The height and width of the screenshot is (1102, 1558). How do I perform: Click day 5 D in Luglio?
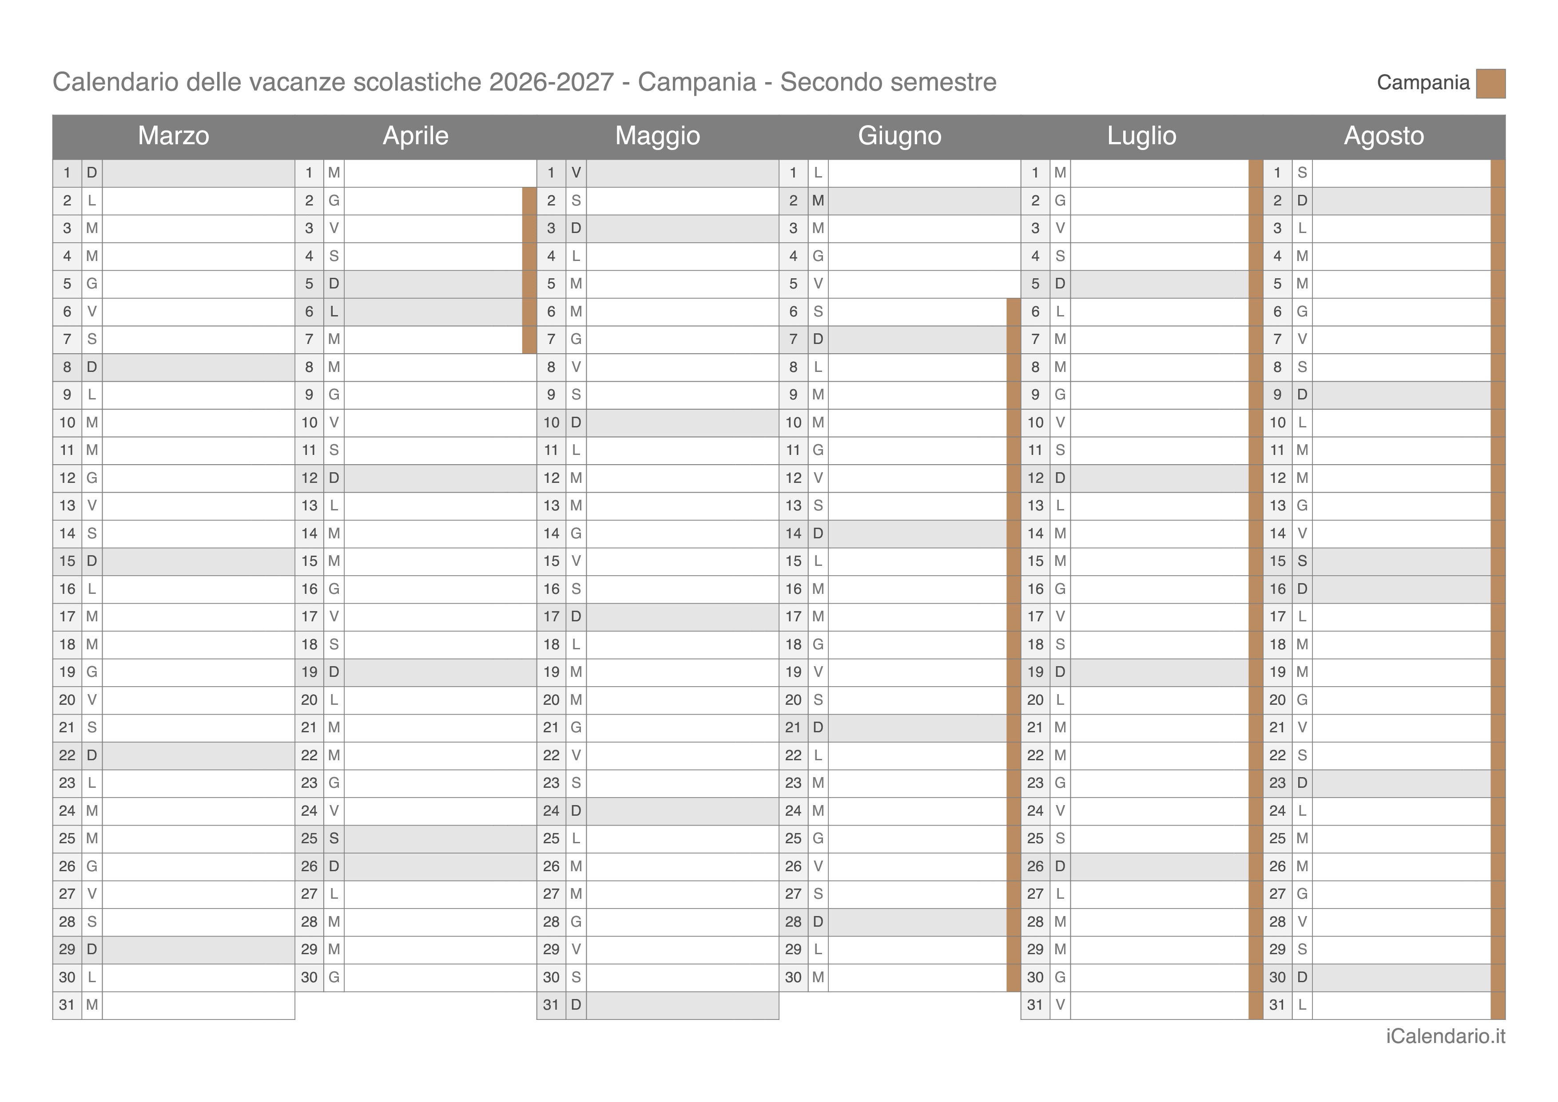1142,284
